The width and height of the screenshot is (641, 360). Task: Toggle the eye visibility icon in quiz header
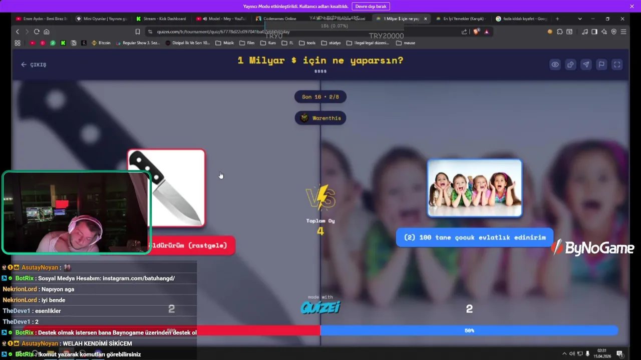[555, 64]
